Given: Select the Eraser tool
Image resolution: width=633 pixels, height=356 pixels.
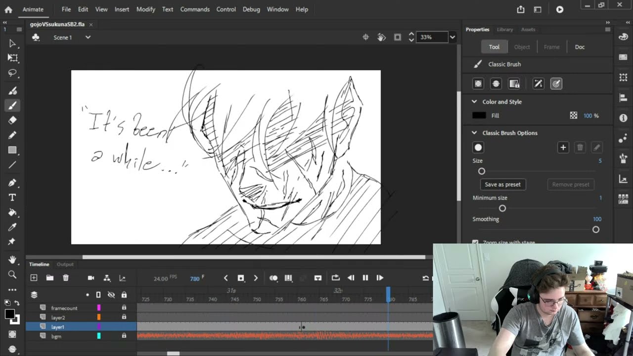Looking at the screenshot, I should click(13, 120).
